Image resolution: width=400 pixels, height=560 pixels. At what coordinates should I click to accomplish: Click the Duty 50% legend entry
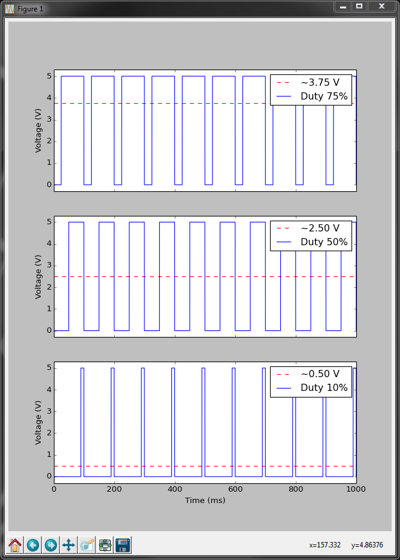tap(323, 242)
